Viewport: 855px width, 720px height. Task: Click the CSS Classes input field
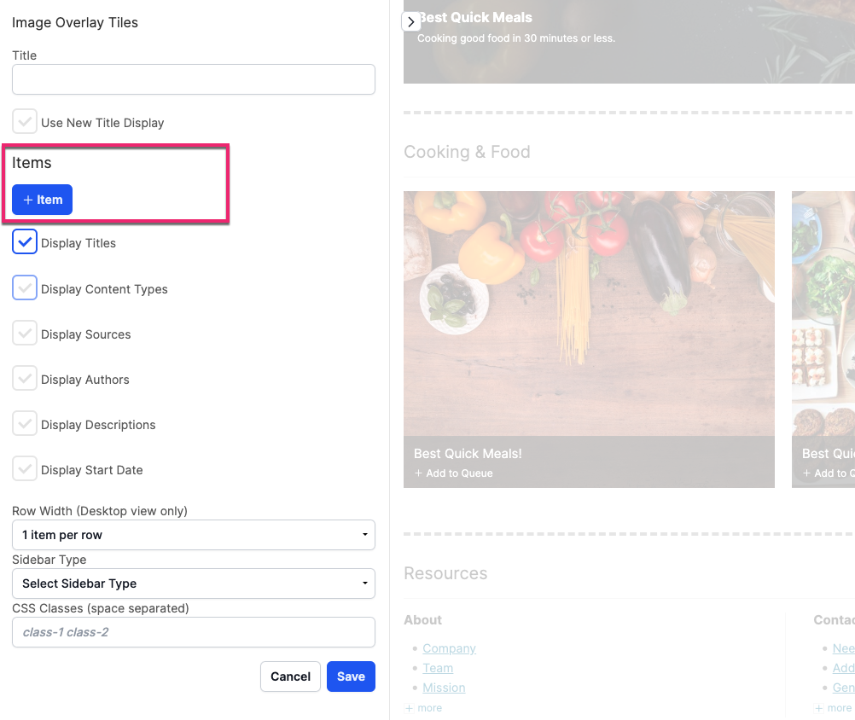[194, 632]
